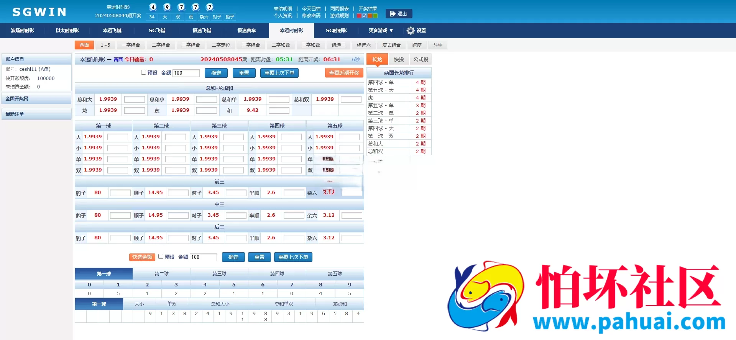Focus the 和 9.42 bet amount field
The width and height of the screenshot is (736, 340).
pos(279,110)
